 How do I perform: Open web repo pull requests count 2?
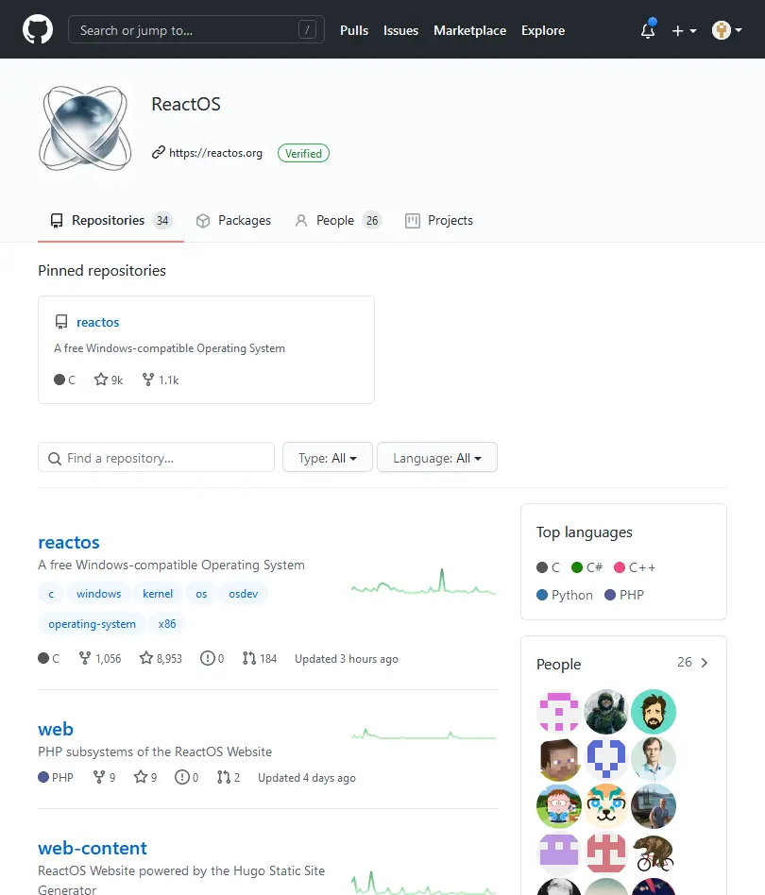pos(229,777)
